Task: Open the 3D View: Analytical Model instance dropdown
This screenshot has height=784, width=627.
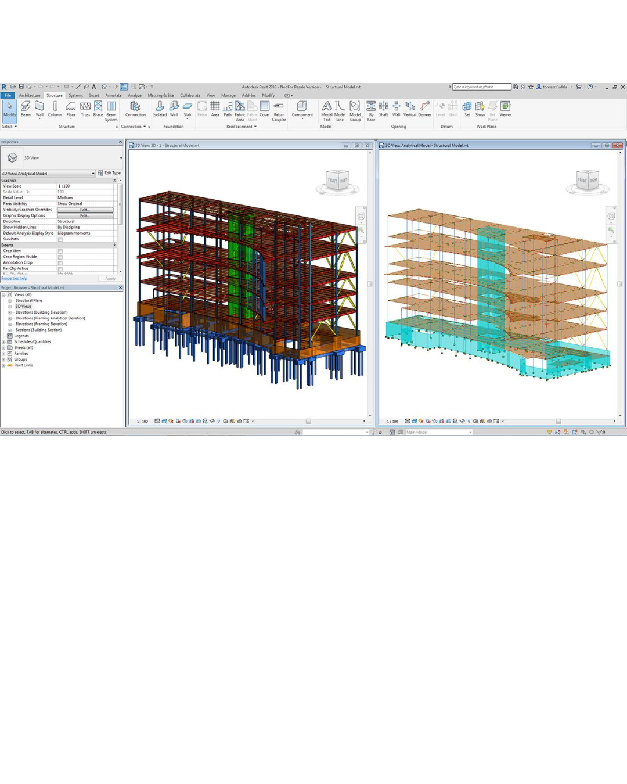Action: pyautogui.click(x=48, y=173)
